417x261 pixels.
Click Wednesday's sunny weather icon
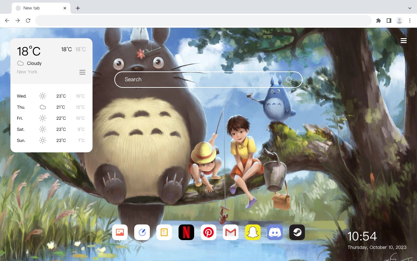click(43, 96)
